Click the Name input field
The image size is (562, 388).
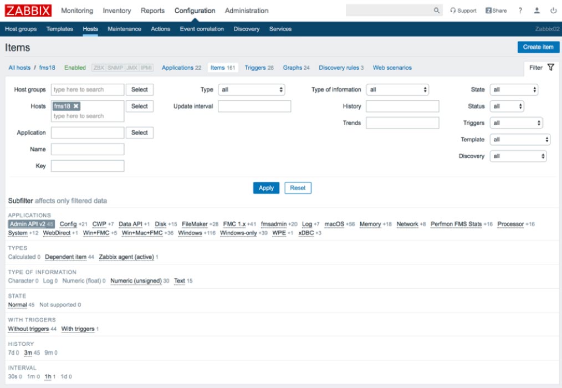pos(88,149)
